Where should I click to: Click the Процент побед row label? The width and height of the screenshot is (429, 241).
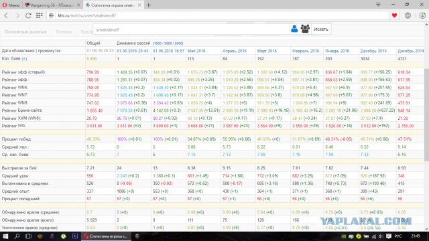tap(16, 139)
